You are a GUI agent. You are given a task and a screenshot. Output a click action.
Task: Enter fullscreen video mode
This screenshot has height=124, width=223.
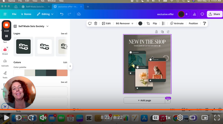click(217, 118)
